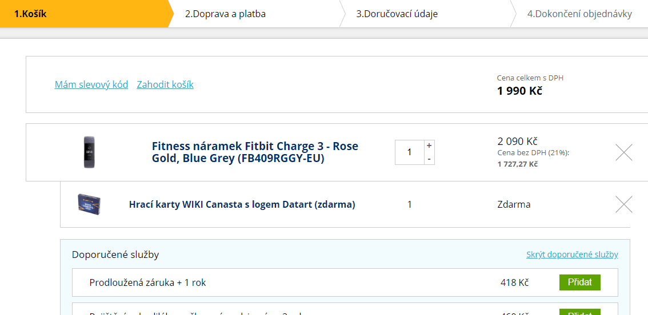Click the 'Zahodit košík' link
The height and width of the screenshot is (315, 648).
(x=165, y=84)
